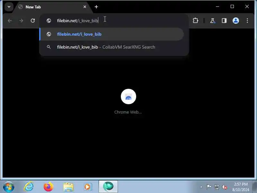The height and width of the screenshot is (193, 257).
Task: Minimize the browser window
Action: coord(217,6)
